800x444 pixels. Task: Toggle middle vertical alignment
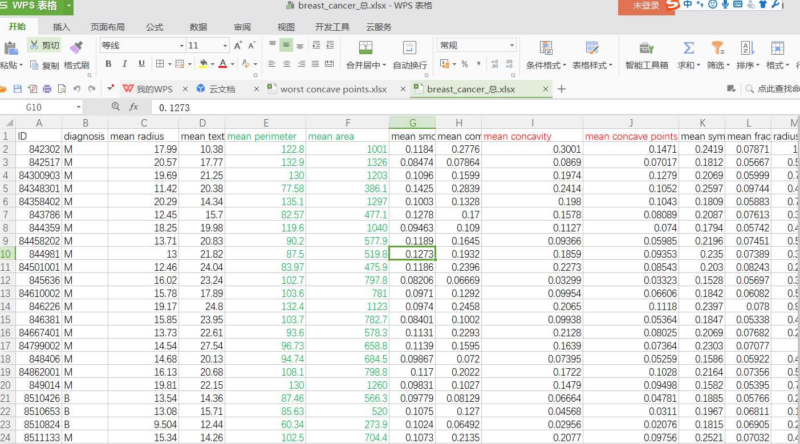286,45
